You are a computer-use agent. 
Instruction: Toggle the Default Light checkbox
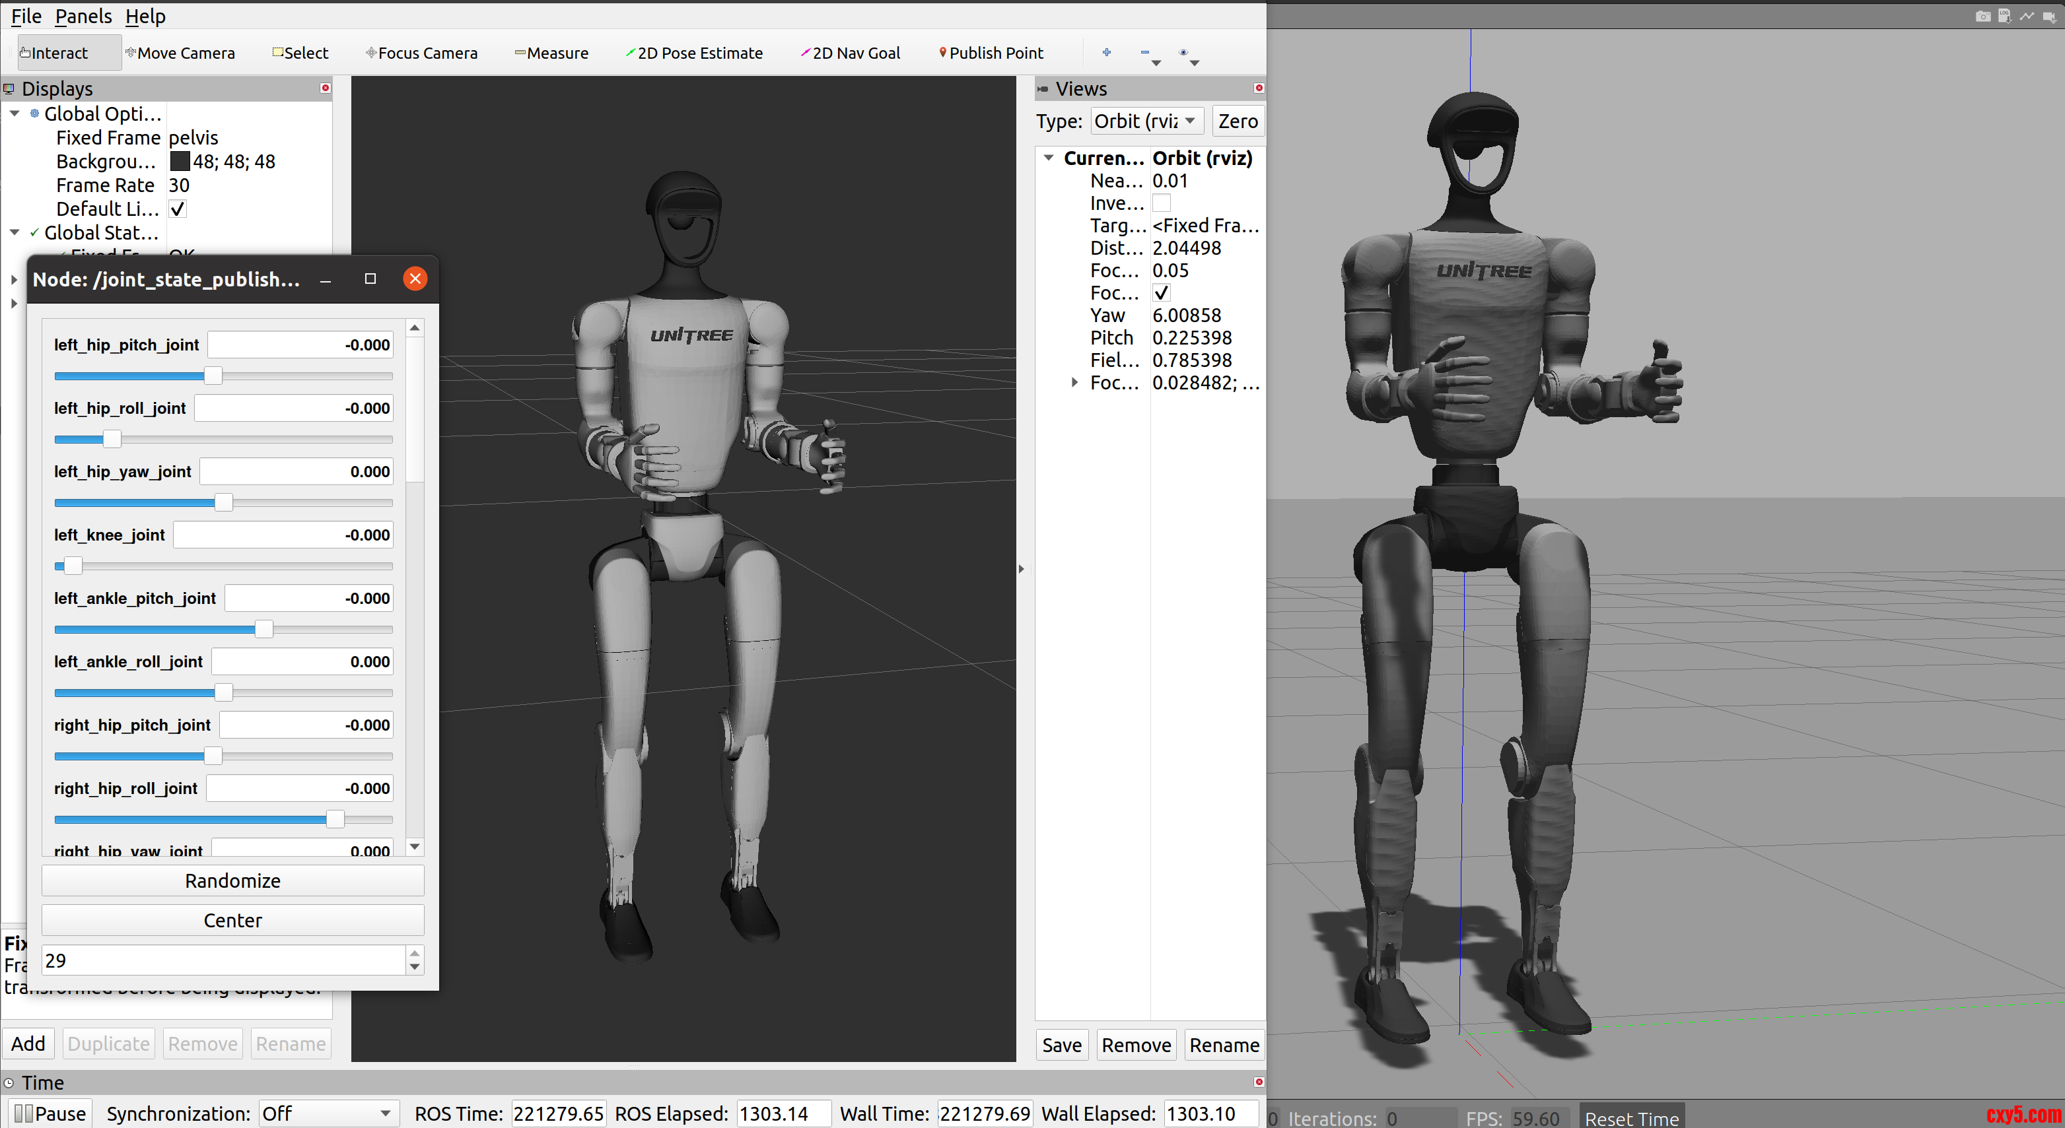pyautogui.click(x=178, y=209)
